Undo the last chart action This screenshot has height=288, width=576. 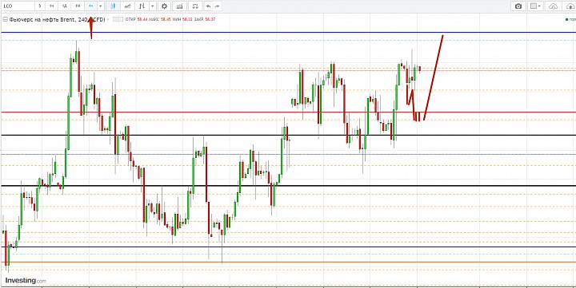coord(208,6)
